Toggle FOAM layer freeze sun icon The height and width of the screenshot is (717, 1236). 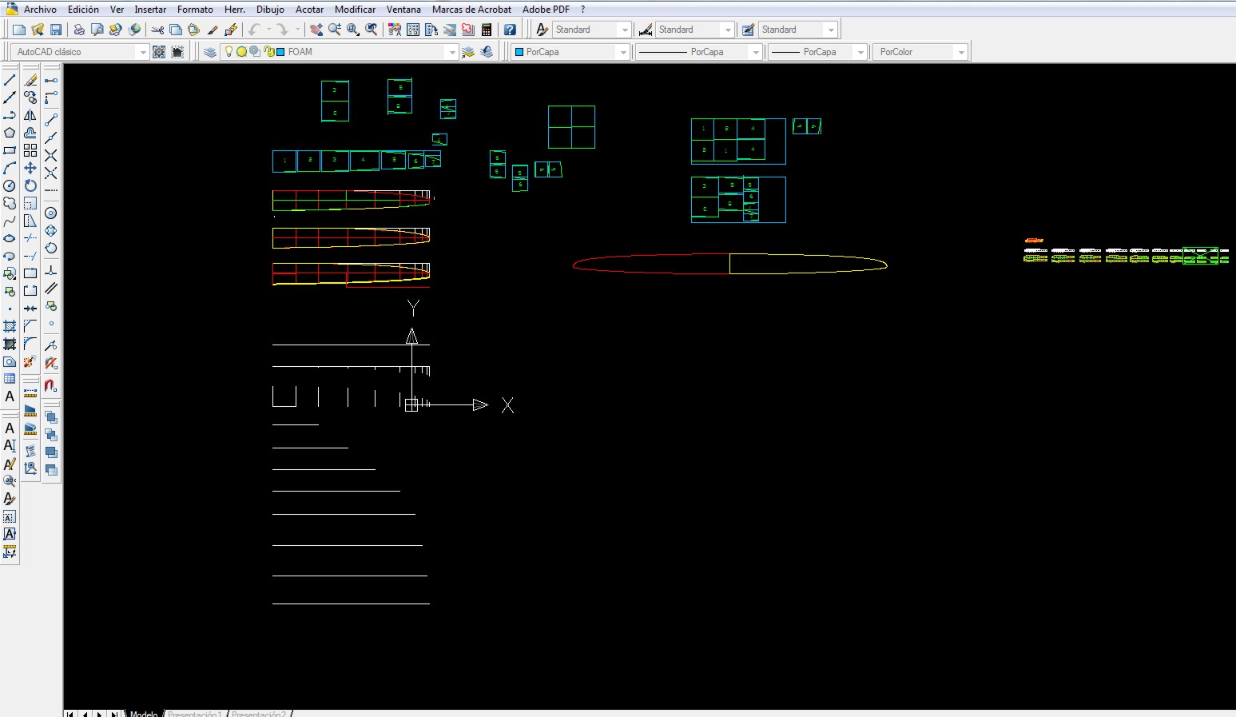coord(241,52)
